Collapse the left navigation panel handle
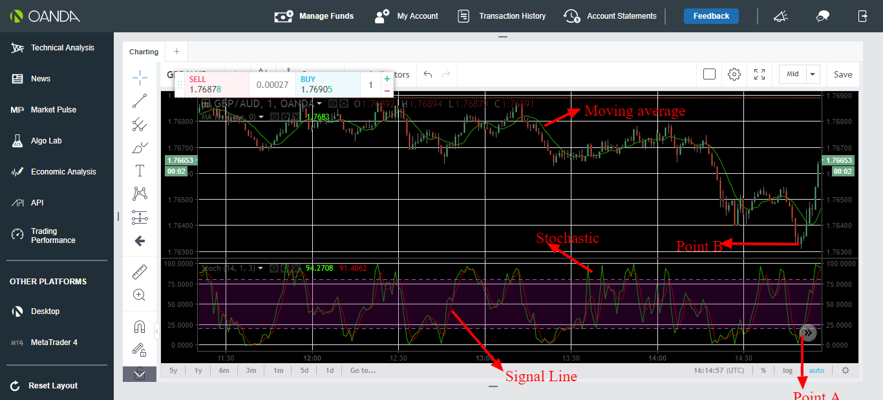The height and width of the screenshot is (400, 883). click(x=118, y=216)
